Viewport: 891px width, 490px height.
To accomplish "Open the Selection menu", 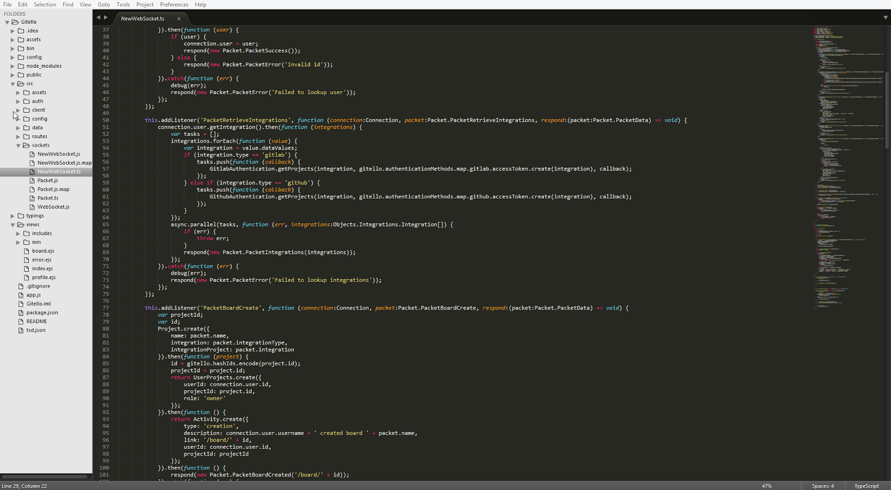I will coord(45,5).
